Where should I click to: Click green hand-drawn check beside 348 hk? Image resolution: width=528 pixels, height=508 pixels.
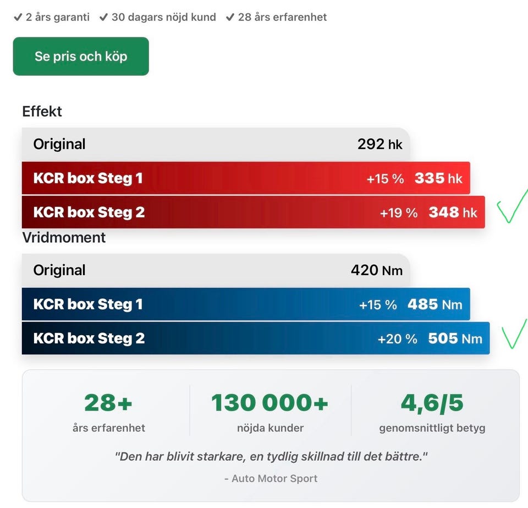[512, 207]
